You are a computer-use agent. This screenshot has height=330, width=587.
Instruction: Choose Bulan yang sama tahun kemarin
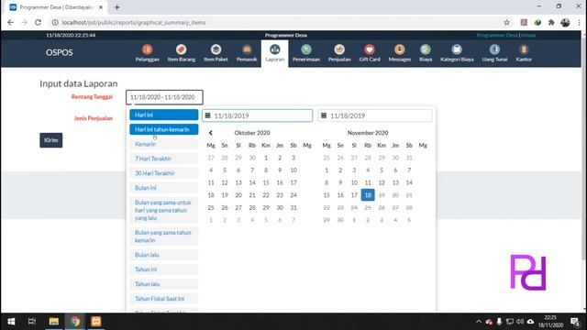coord(163,236)
